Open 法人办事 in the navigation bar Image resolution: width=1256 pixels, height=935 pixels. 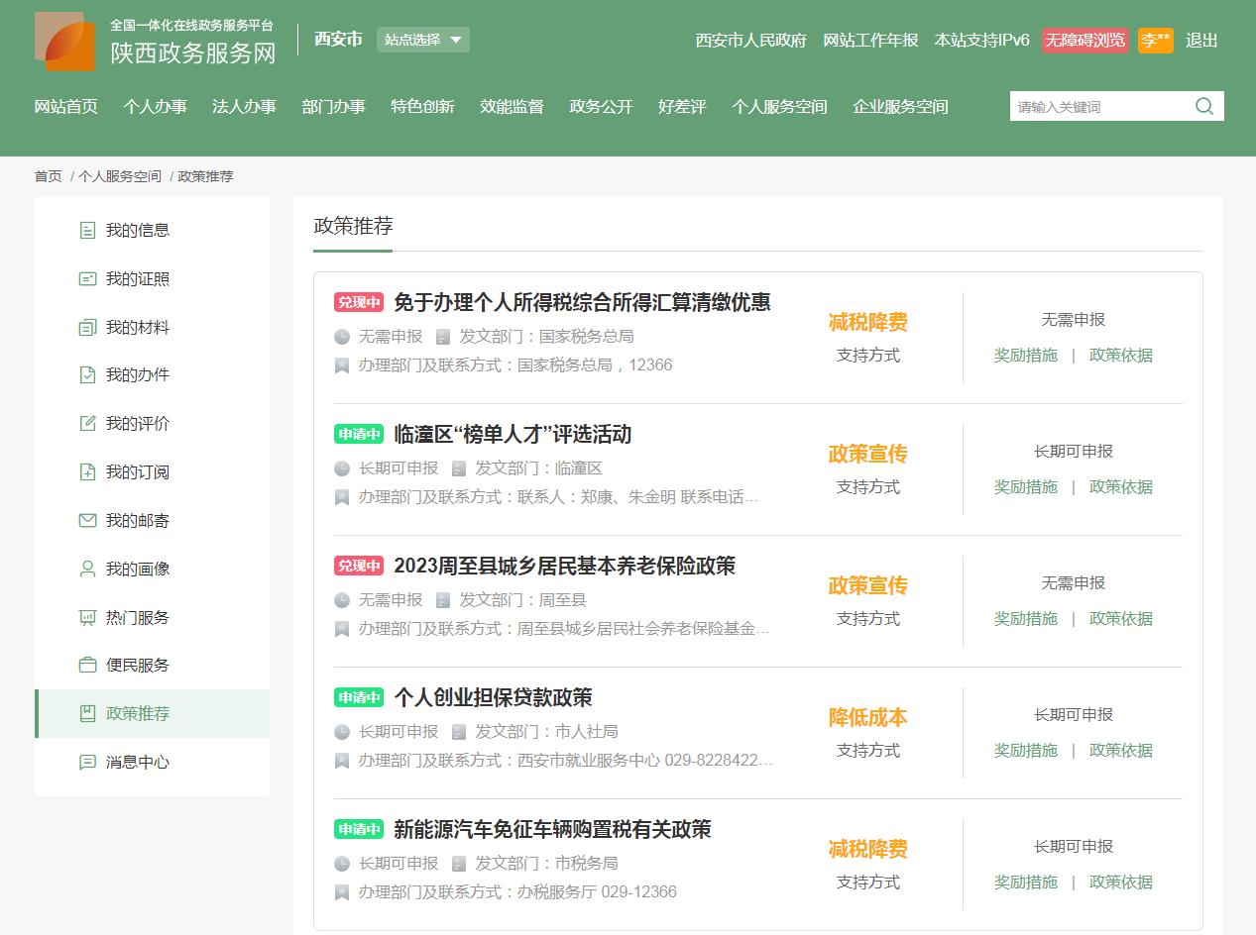[245, 107]
